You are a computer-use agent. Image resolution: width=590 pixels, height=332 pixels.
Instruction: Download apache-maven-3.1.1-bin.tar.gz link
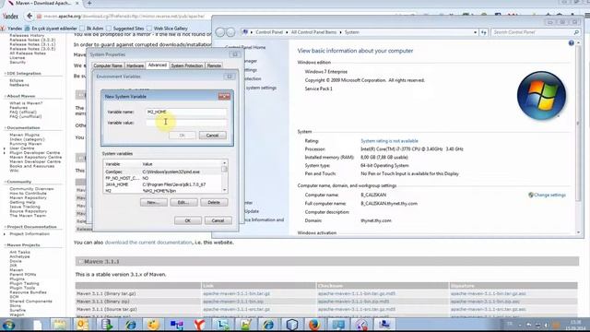236,293
